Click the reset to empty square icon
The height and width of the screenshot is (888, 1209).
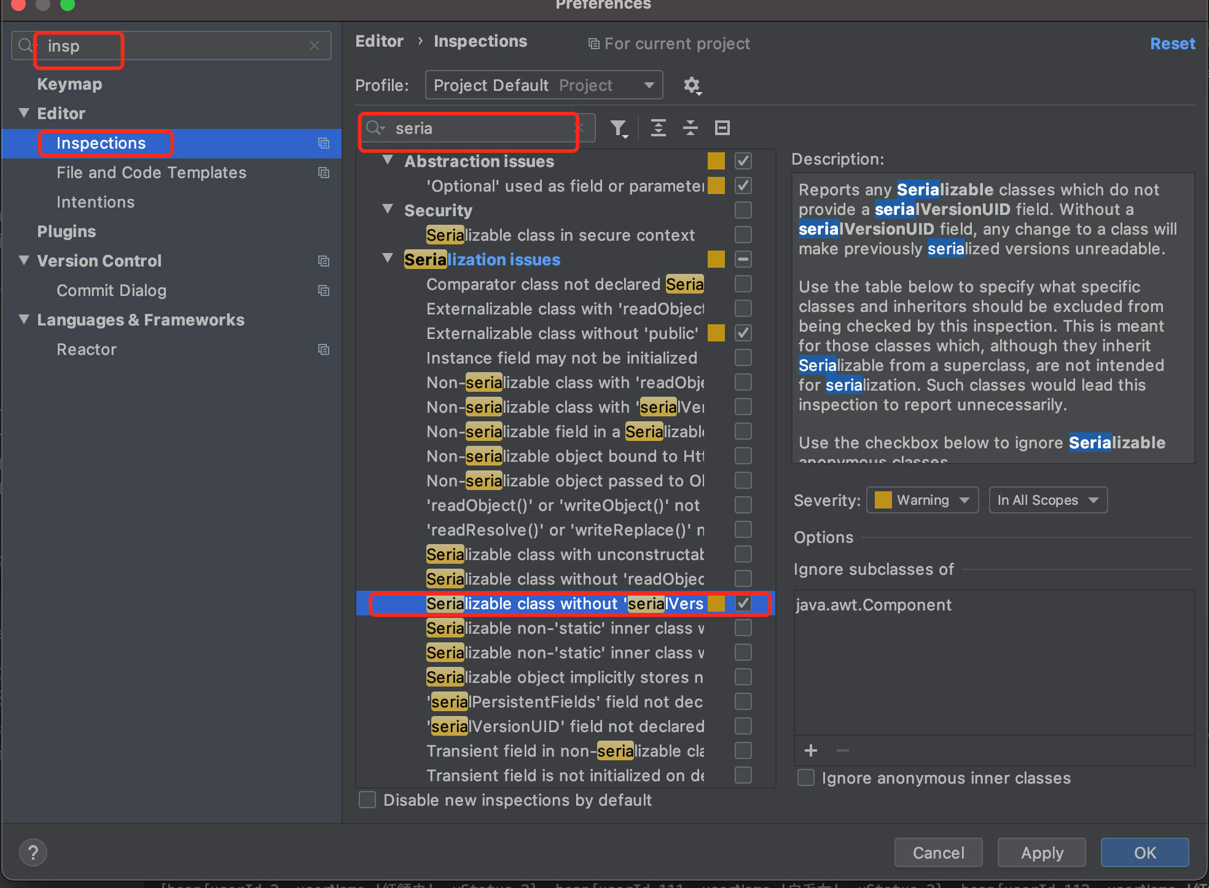[722, 128]
